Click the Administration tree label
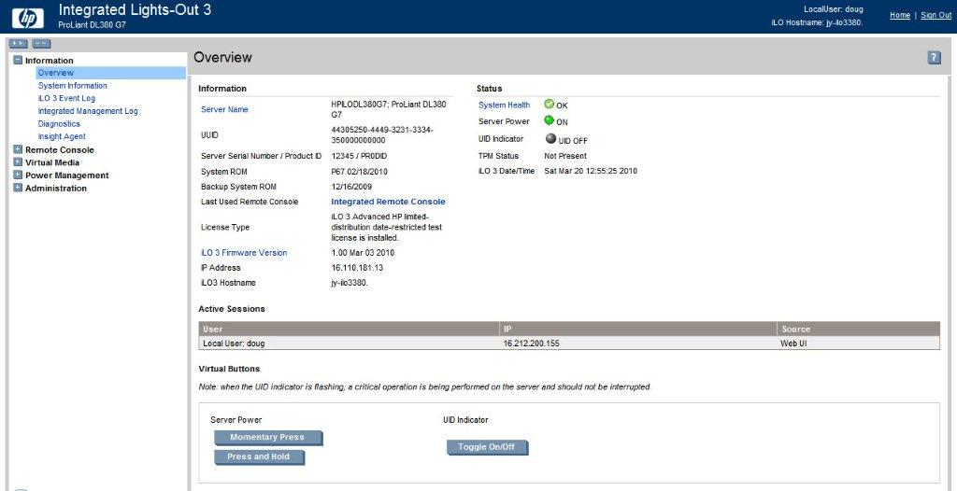 coord(56,188)
